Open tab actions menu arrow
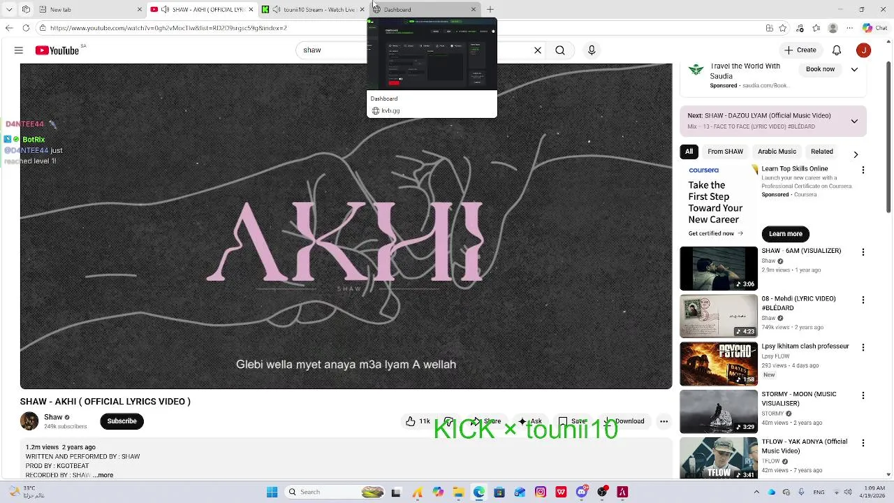The width and height of the screenshot is (894, 503). pos(9,9)
